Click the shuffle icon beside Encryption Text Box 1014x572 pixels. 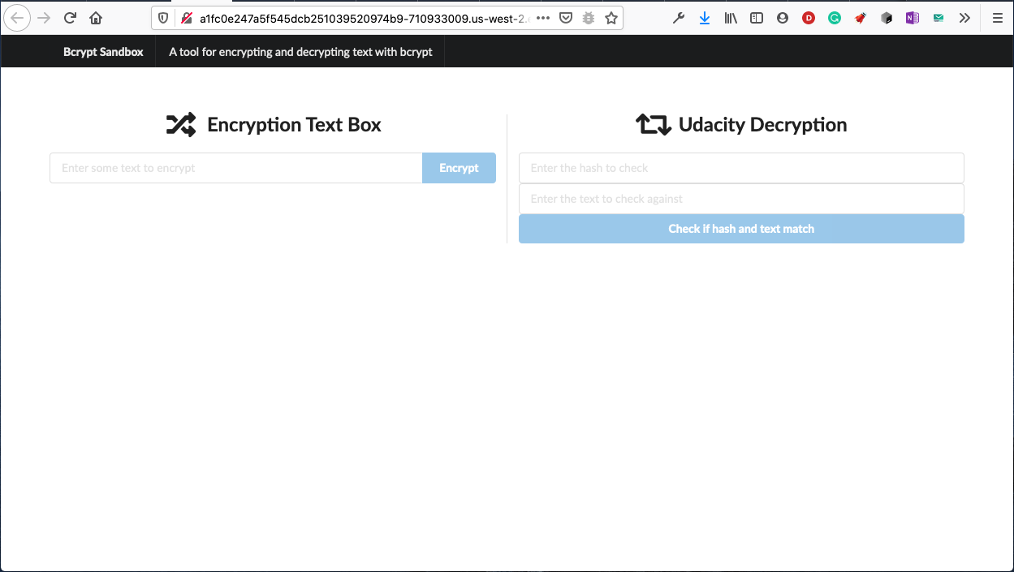click(x=180, y=125)
